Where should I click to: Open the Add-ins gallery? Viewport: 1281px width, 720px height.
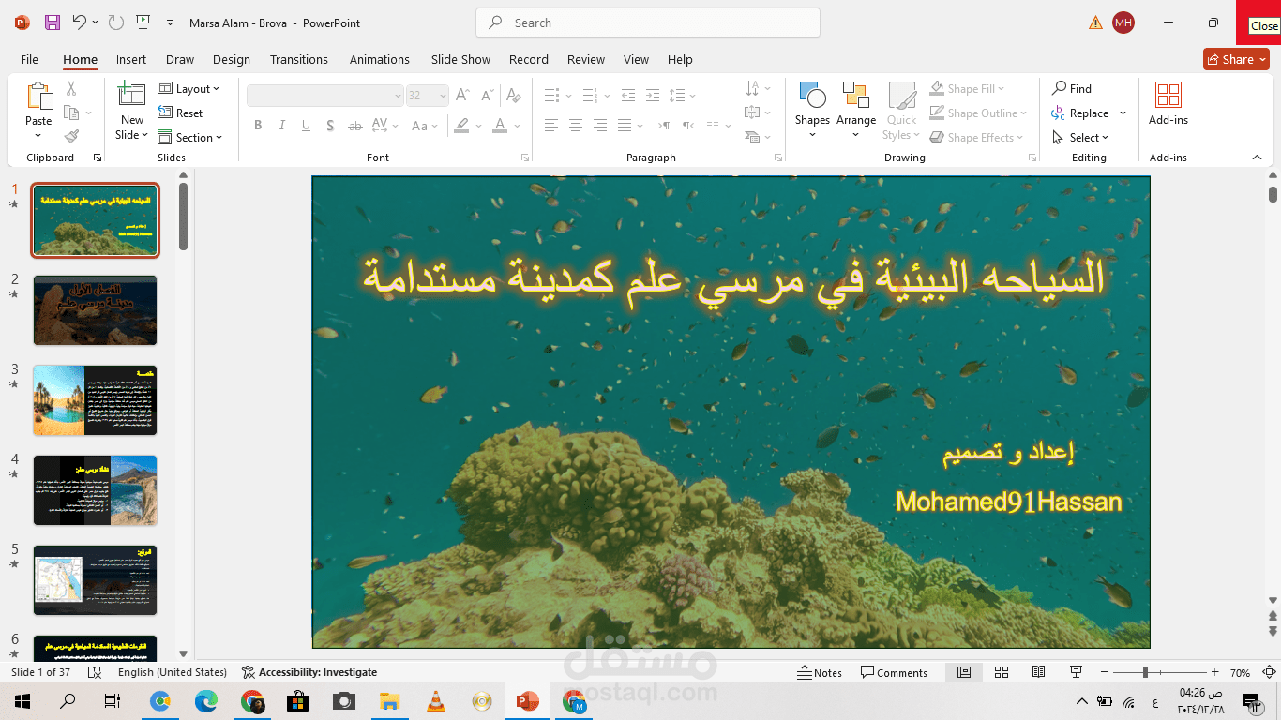[1168, 103]
